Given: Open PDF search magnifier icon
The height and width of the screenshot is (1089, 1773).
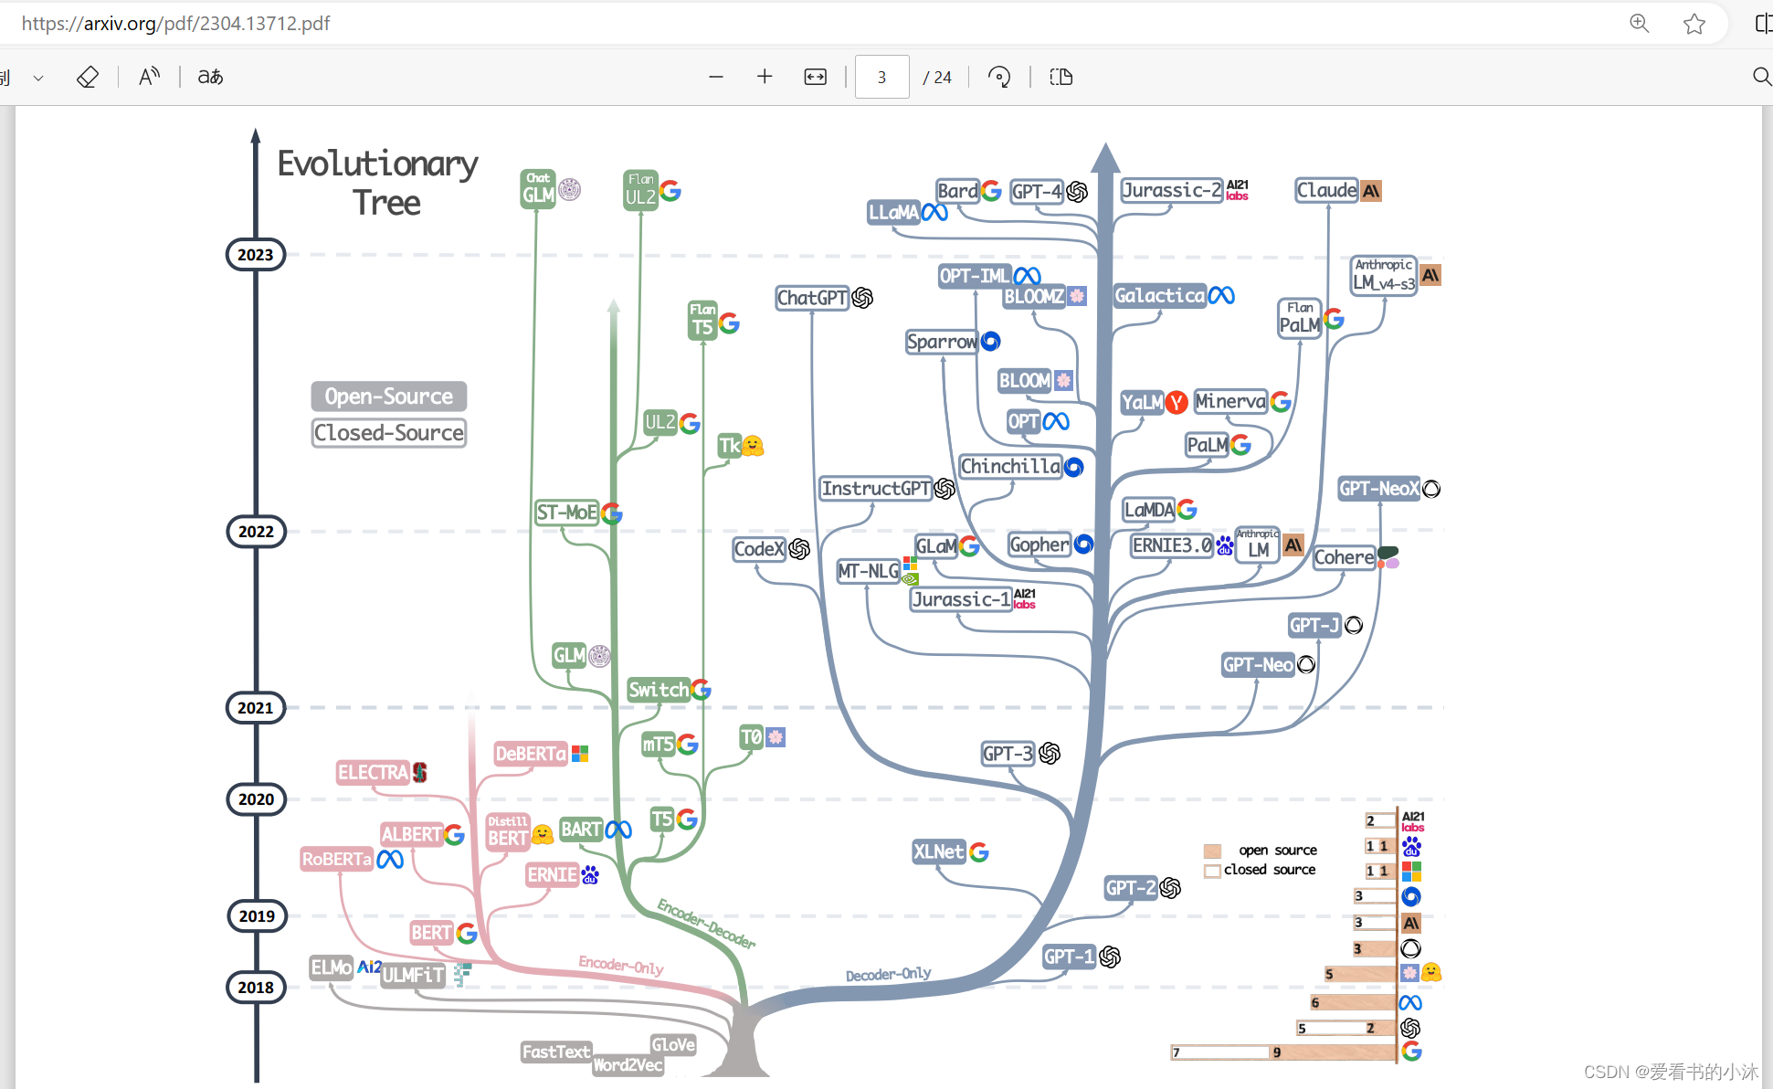Looking at the screenshot, I should [x=1762, y=77].
